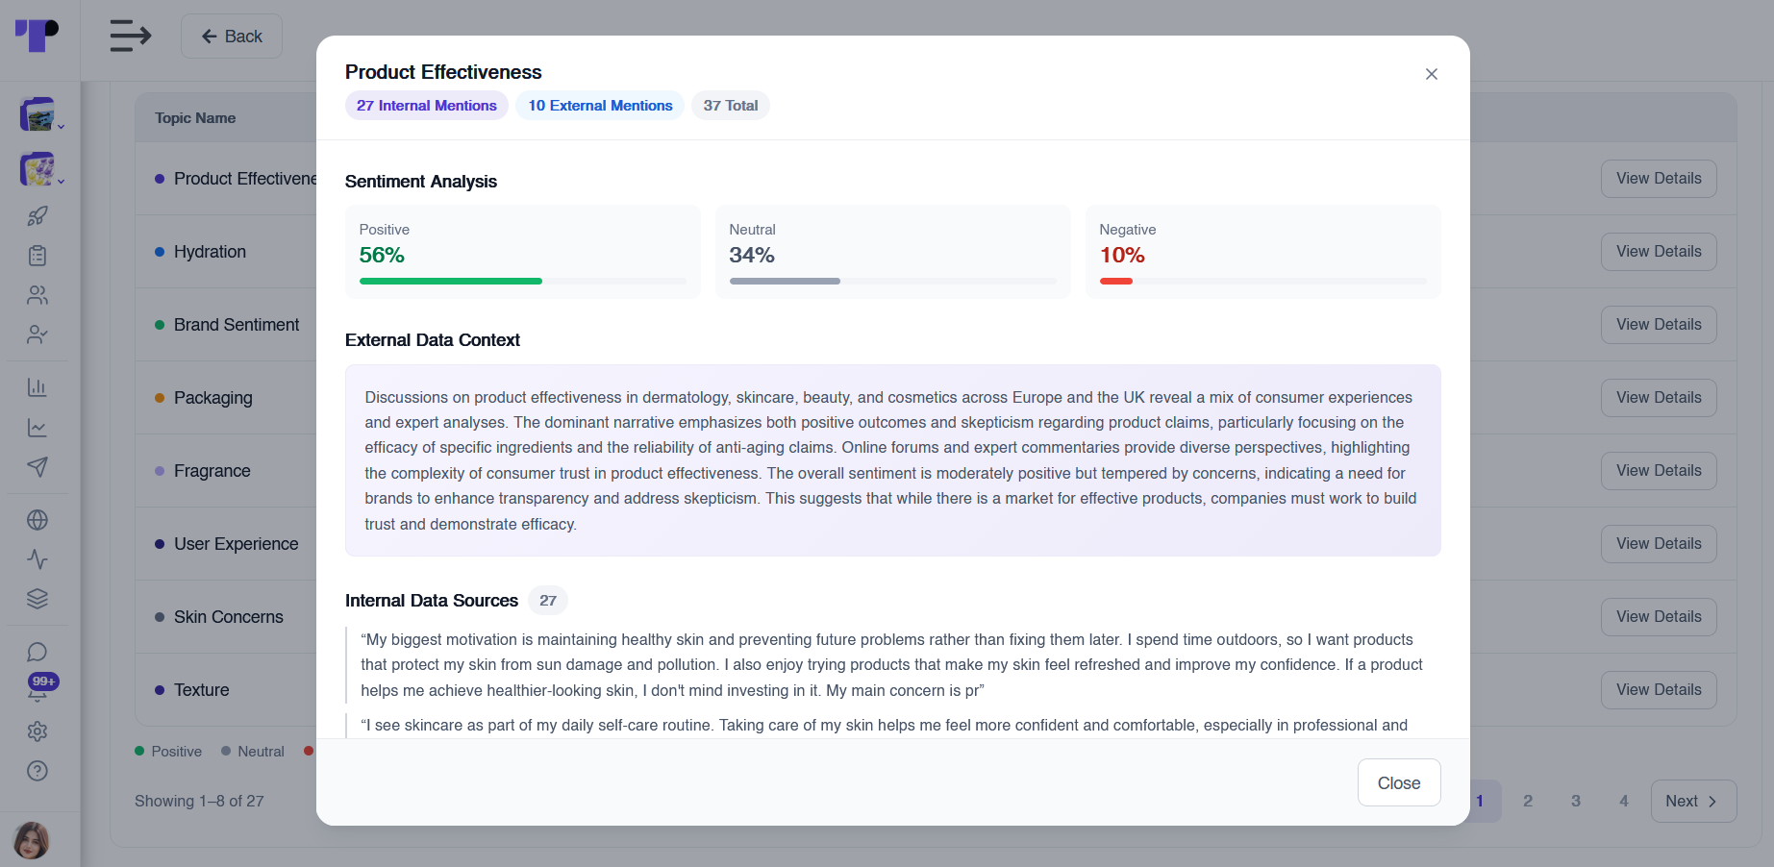Viewport: 1774px width, 867px height.
Task: Open the bar chart icon in the sidebar
Action: click(37, 387)
